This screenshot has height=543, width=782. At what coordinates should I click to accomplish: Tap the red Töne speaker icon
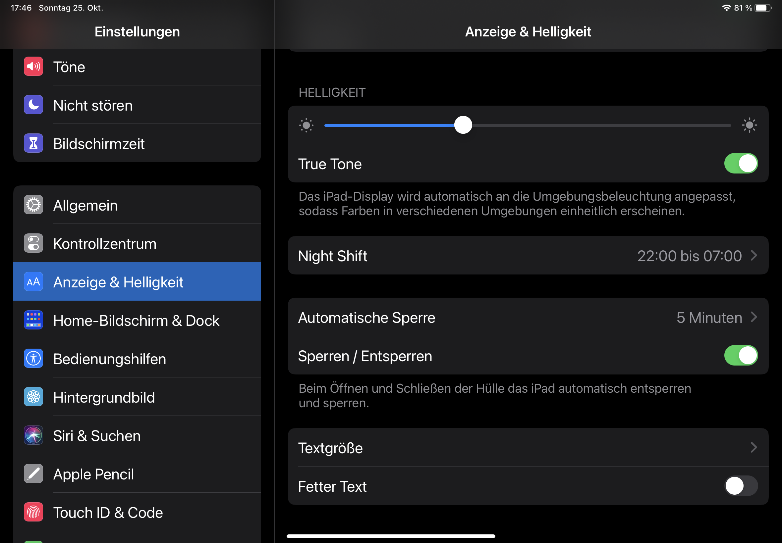(33, 66)
